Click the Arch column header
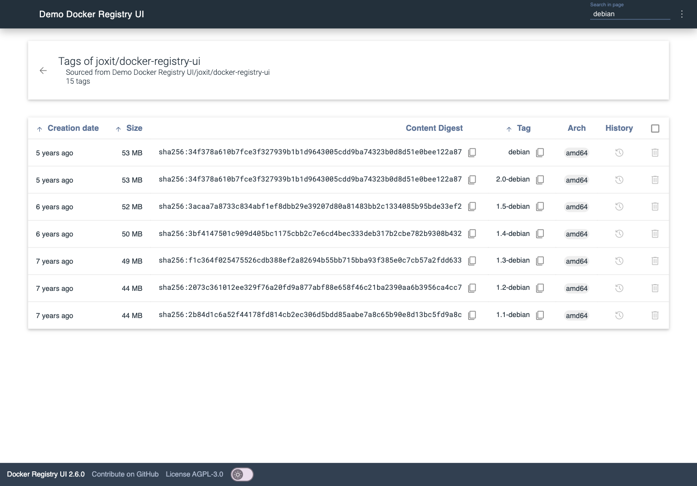Viewport: 697px width, 486px height. point(577,128)
